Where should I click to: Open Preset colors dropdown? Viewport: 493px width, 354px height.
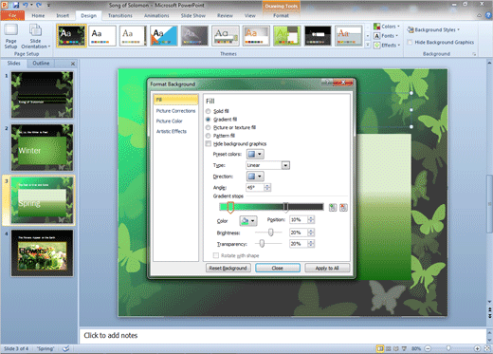[x=255, y=154]
